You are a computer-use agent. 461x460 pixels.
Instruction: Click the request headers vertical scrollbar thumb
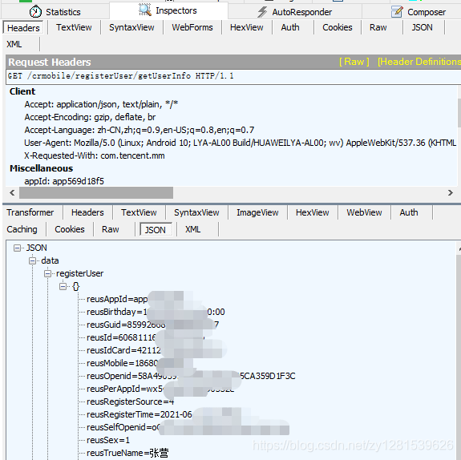(x=459, y=113)
